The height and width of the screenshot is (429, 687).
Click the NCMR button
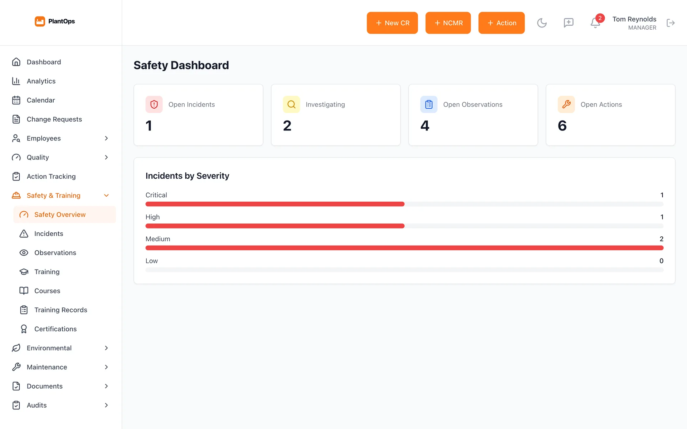(x=448, y=23)
